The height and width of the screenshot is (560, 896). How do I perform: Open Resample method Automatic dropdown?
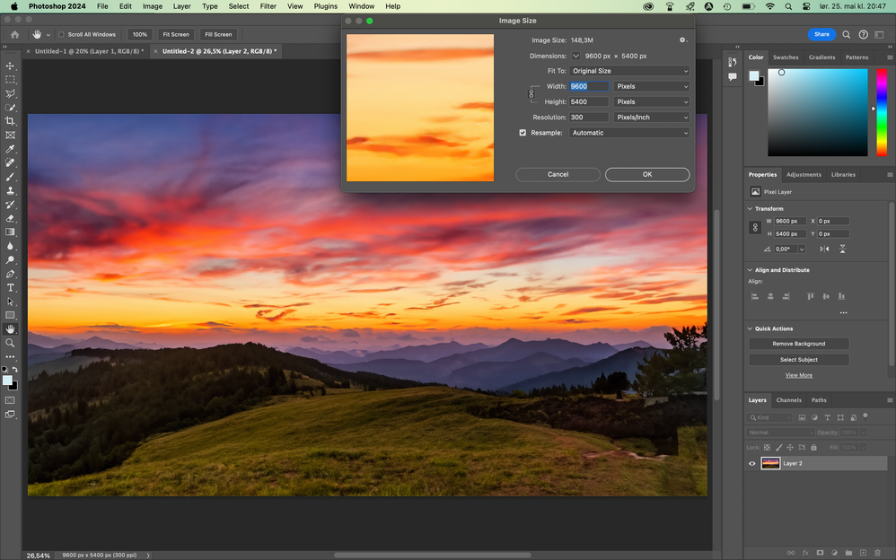pyautogui.click(x=629, y=133)
